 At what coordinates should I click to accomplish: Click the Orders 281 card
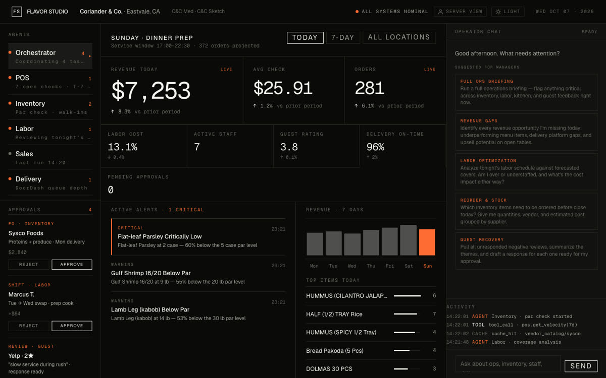(395, 90)
